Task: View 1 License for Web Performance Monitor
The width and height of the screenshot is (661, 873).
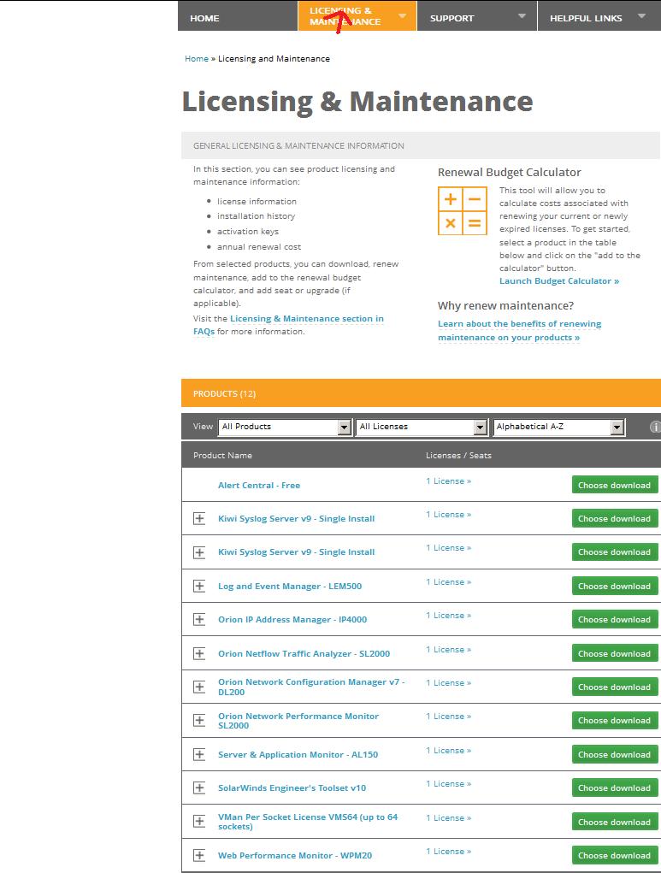Action: (x=448, y=852)
